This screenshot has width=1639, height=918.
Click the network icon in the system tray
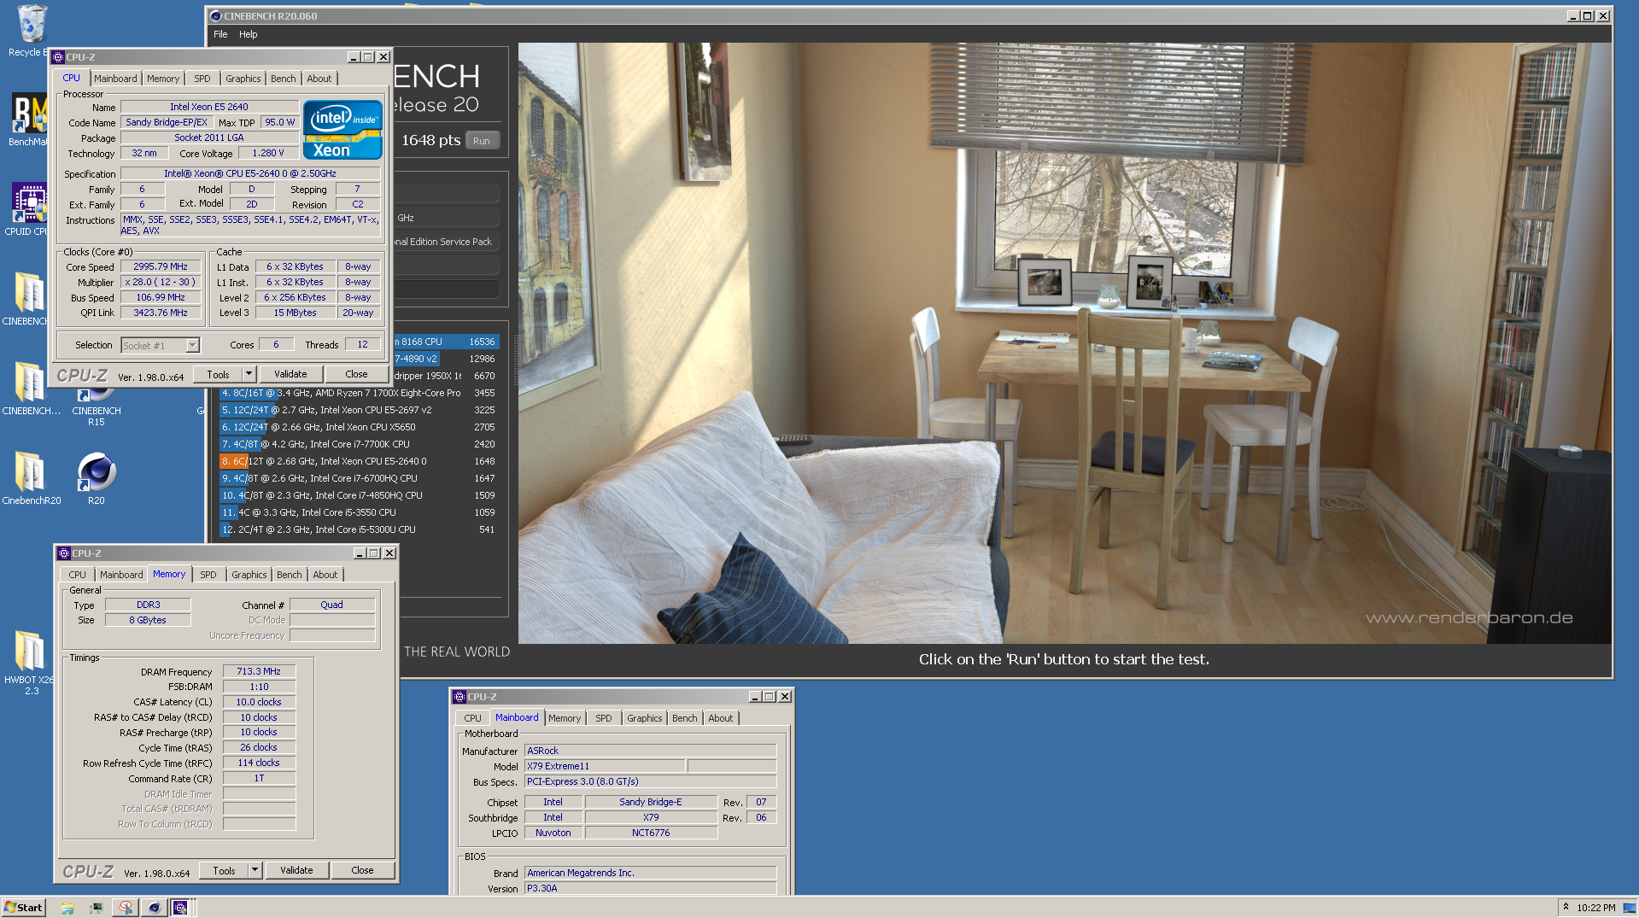pyautogui.click(x=1629, y=908)
